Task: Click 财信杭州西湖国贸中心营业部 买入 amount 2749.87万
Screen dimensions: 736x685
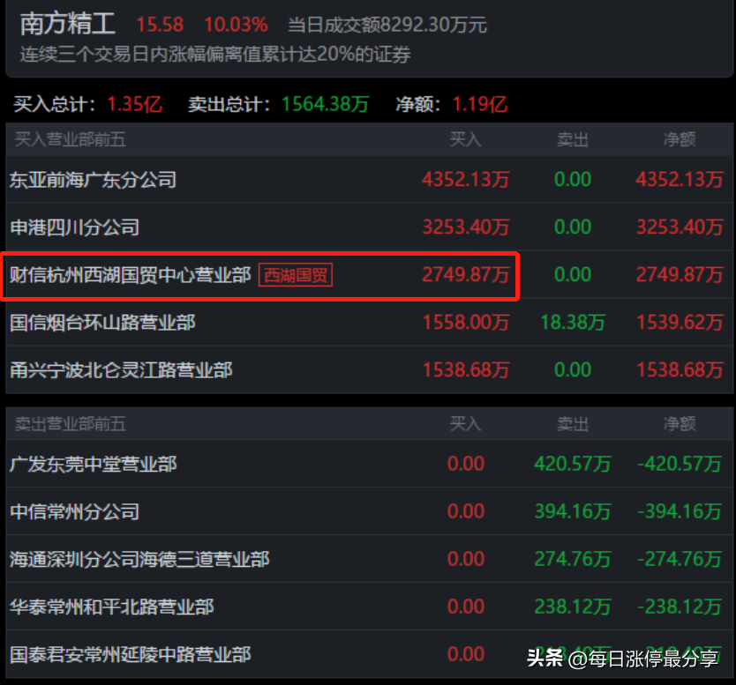Action: (466, 275)
